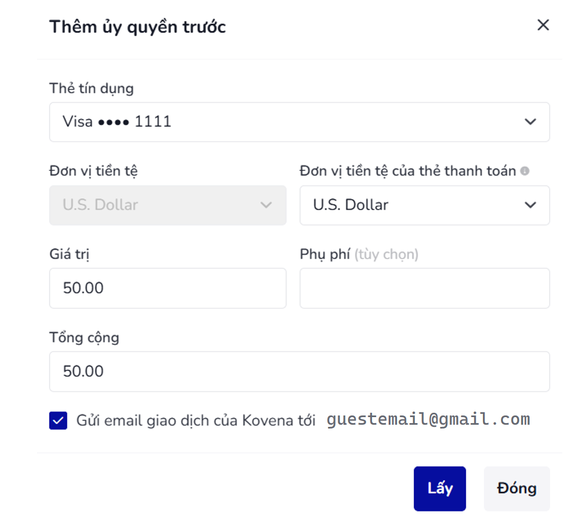Click into the empty "Phụ phí" surcharge field
This screenshot has height=532, width=571.
click(x=424, y=288)
